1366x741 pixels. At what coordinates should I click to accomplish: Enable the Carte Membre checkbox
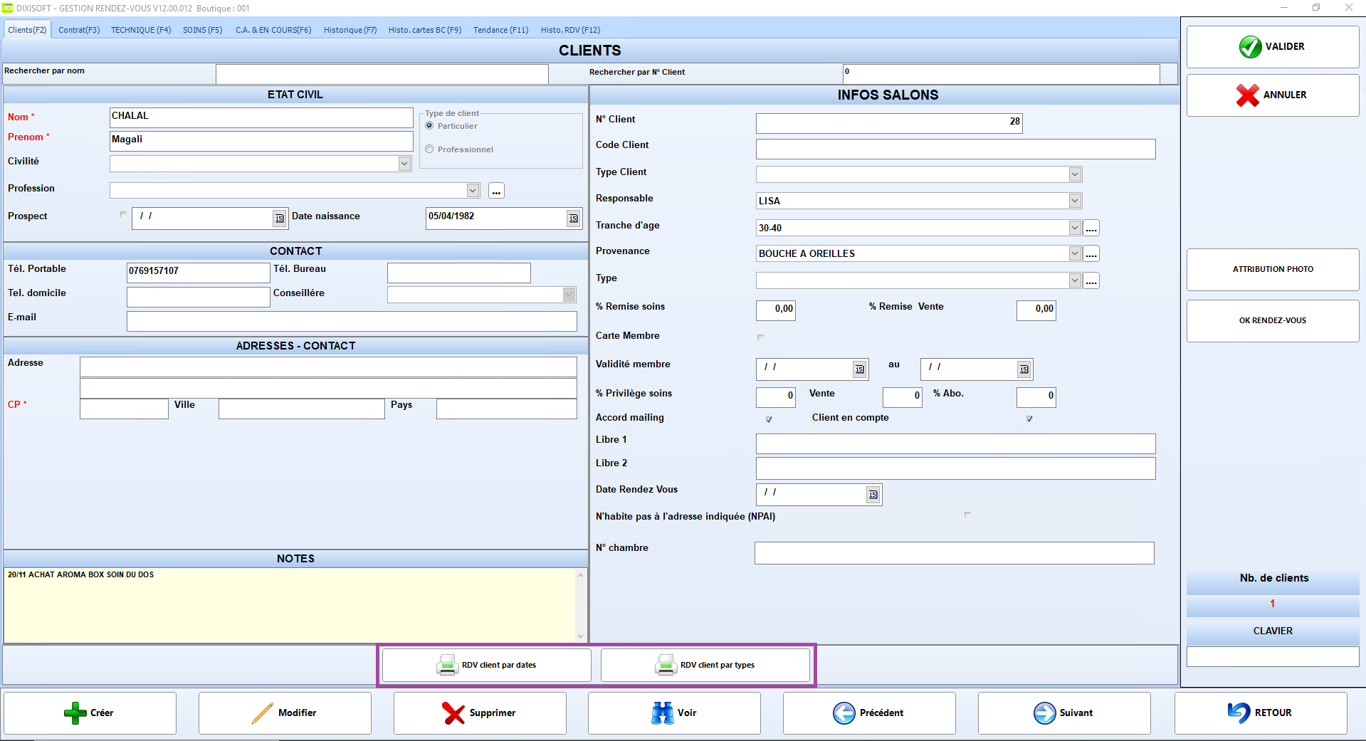click(760, 337)
